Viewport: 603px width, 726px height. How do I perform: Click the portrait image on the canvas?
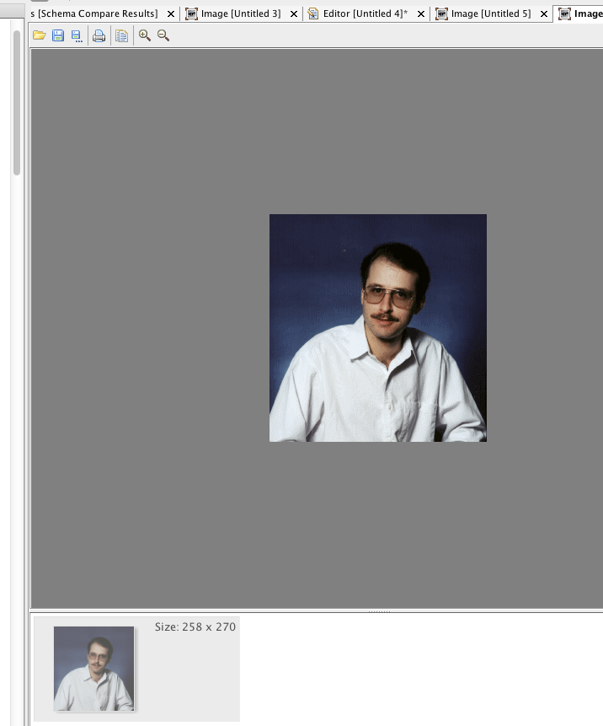click(x=378, y=328)
